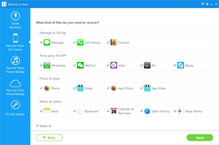Uncheck the Message checkbox

click(x=41, y=42)
